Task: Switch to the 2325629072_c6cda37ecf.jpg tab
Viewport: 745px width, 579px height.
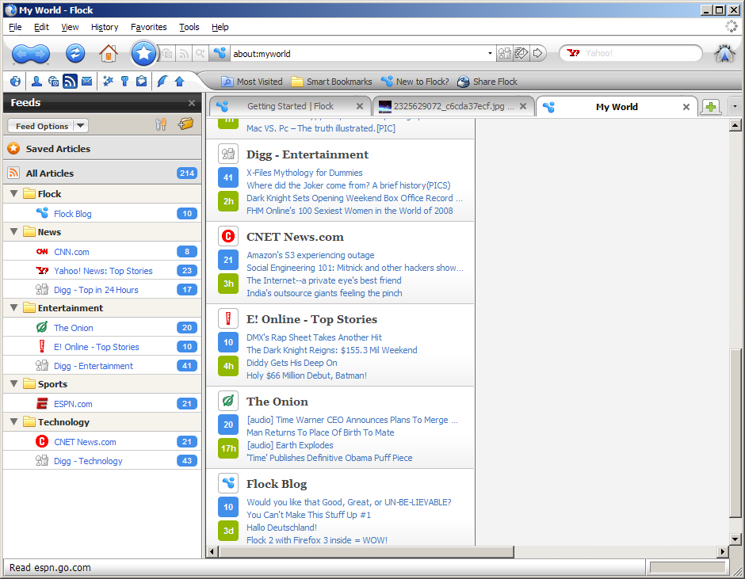Action: (x=453, y=106)
